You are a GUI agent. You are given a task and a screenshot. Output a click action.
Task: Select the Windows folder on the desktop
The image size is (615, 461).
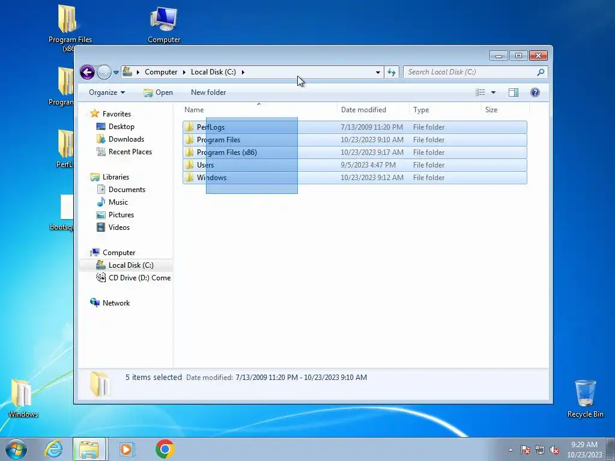coord(23,398)
